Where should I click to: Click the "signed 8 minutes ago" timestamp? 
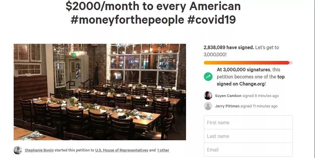pos(260,96)
